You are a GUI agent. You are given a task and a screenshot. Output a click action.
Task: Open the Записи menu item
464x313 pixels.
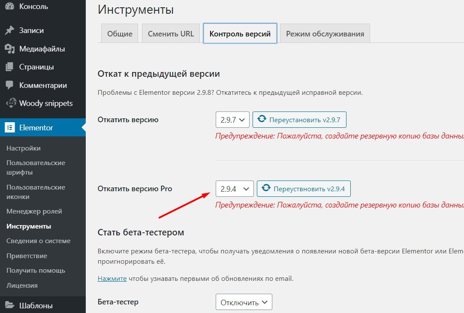(31, 30)
